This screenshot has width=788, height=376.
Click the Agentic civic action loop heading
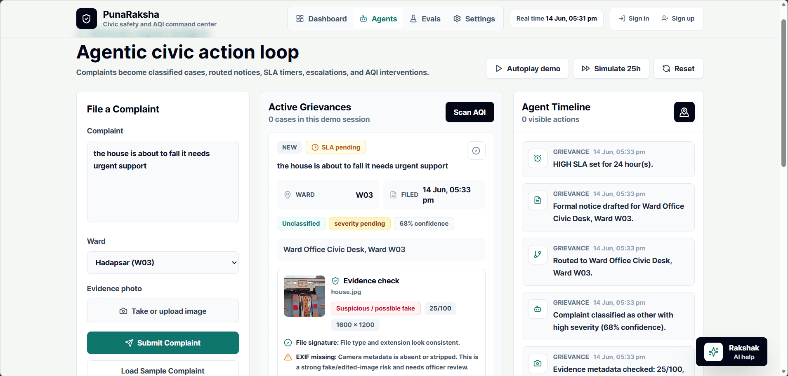tap(188, 52)
